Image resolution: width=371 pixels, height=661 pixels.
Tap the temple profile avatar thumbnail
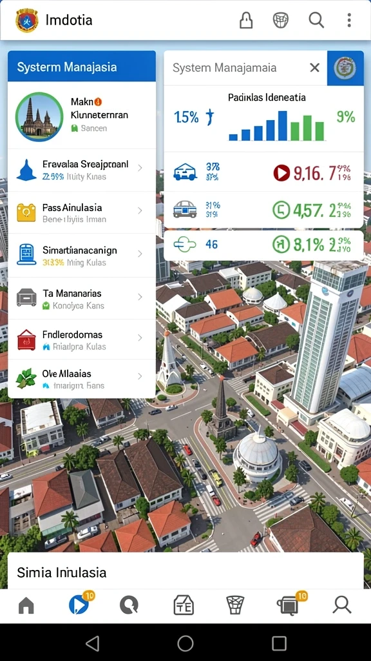[39, 116]
